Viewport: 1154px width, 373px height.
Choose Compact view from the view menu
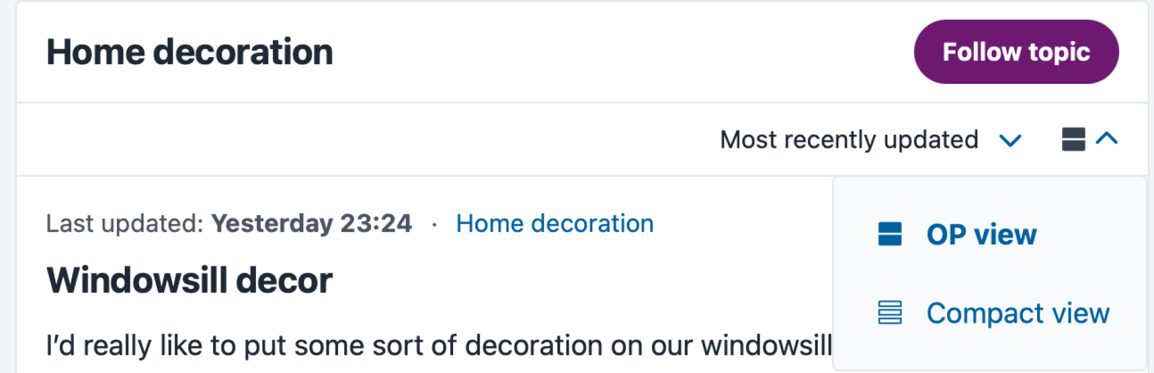[1017, 313]
